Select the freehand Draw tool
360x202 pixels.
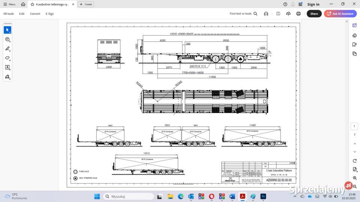(x=7, y=58)
